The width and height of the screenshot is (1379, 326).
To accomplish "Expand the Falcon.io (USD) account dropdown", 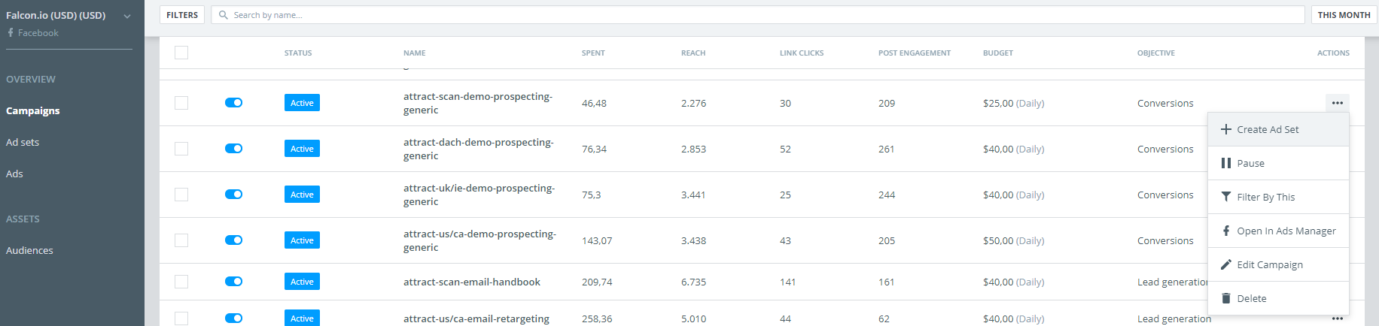I will [127, 16].
